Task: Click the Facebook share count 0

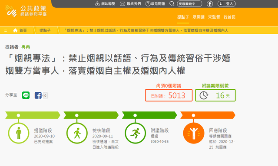Action: click(45, 95)
